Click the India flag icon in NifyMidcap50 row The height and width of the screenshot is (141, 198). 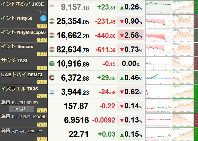point(52,35)
